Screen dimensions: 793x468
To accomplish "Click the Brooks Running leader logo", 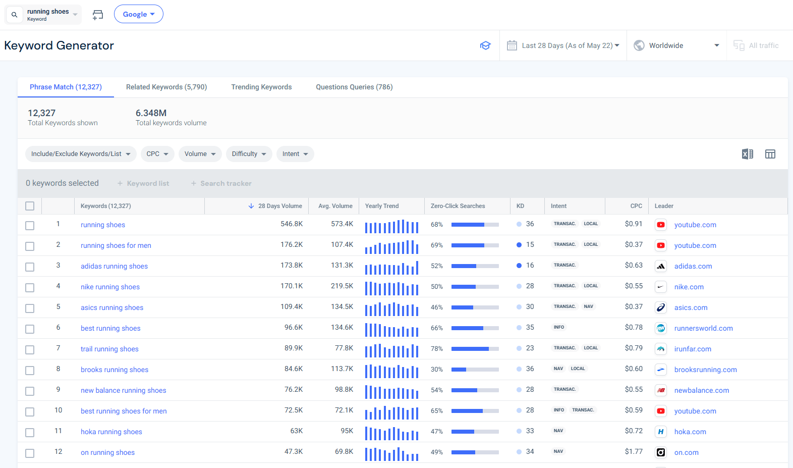I will 661,370.
